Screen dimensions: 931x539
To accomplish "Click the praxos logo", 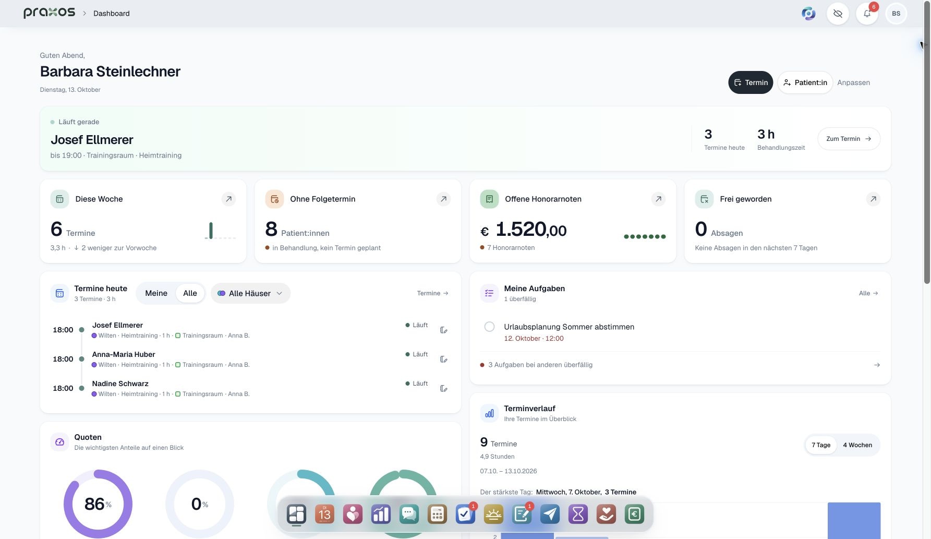I will point(49,13).
